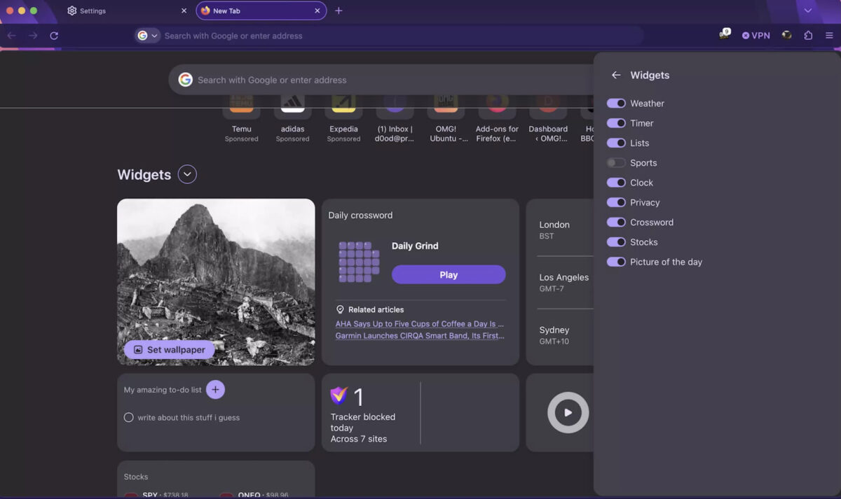Open the VPN button in toolbar

tap(755, 36)
